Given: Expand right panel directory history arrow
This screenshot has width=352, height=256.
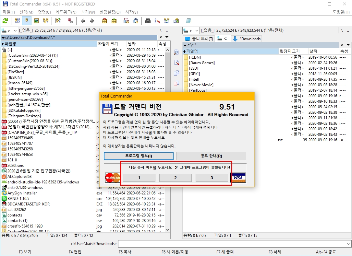Looking at the screenshot, I should click(x=348, y=45).
